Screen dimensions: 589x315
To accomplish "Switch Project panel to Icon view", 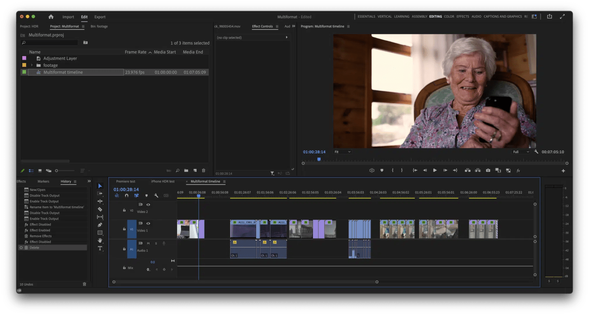I will [40, 171].
